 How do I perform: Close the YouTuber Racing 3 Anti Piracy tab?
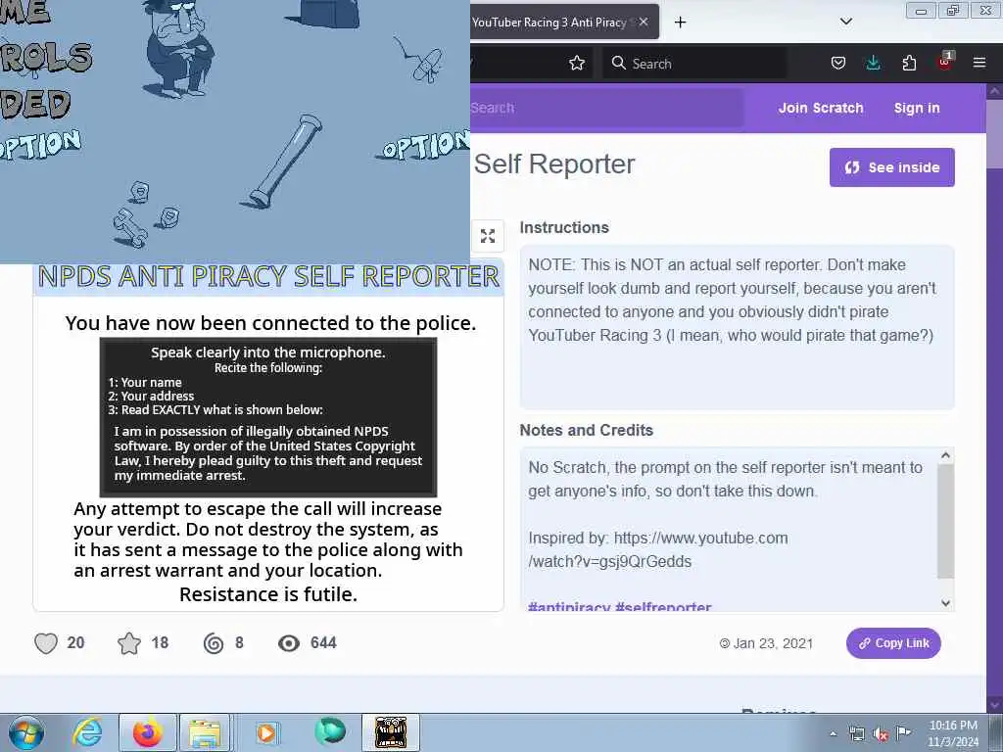tap(644, 22)
